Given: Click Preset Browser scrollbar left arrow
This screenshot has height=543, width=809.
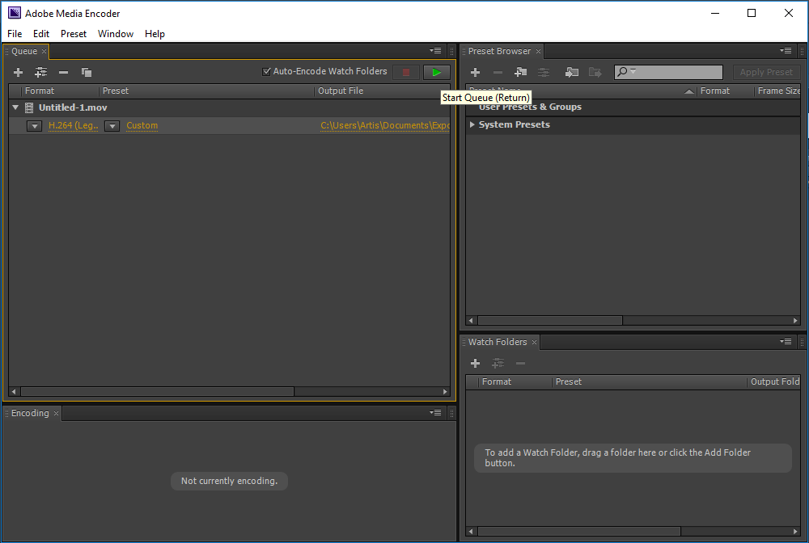Looking at the screenshot, I should click(471, 321).
